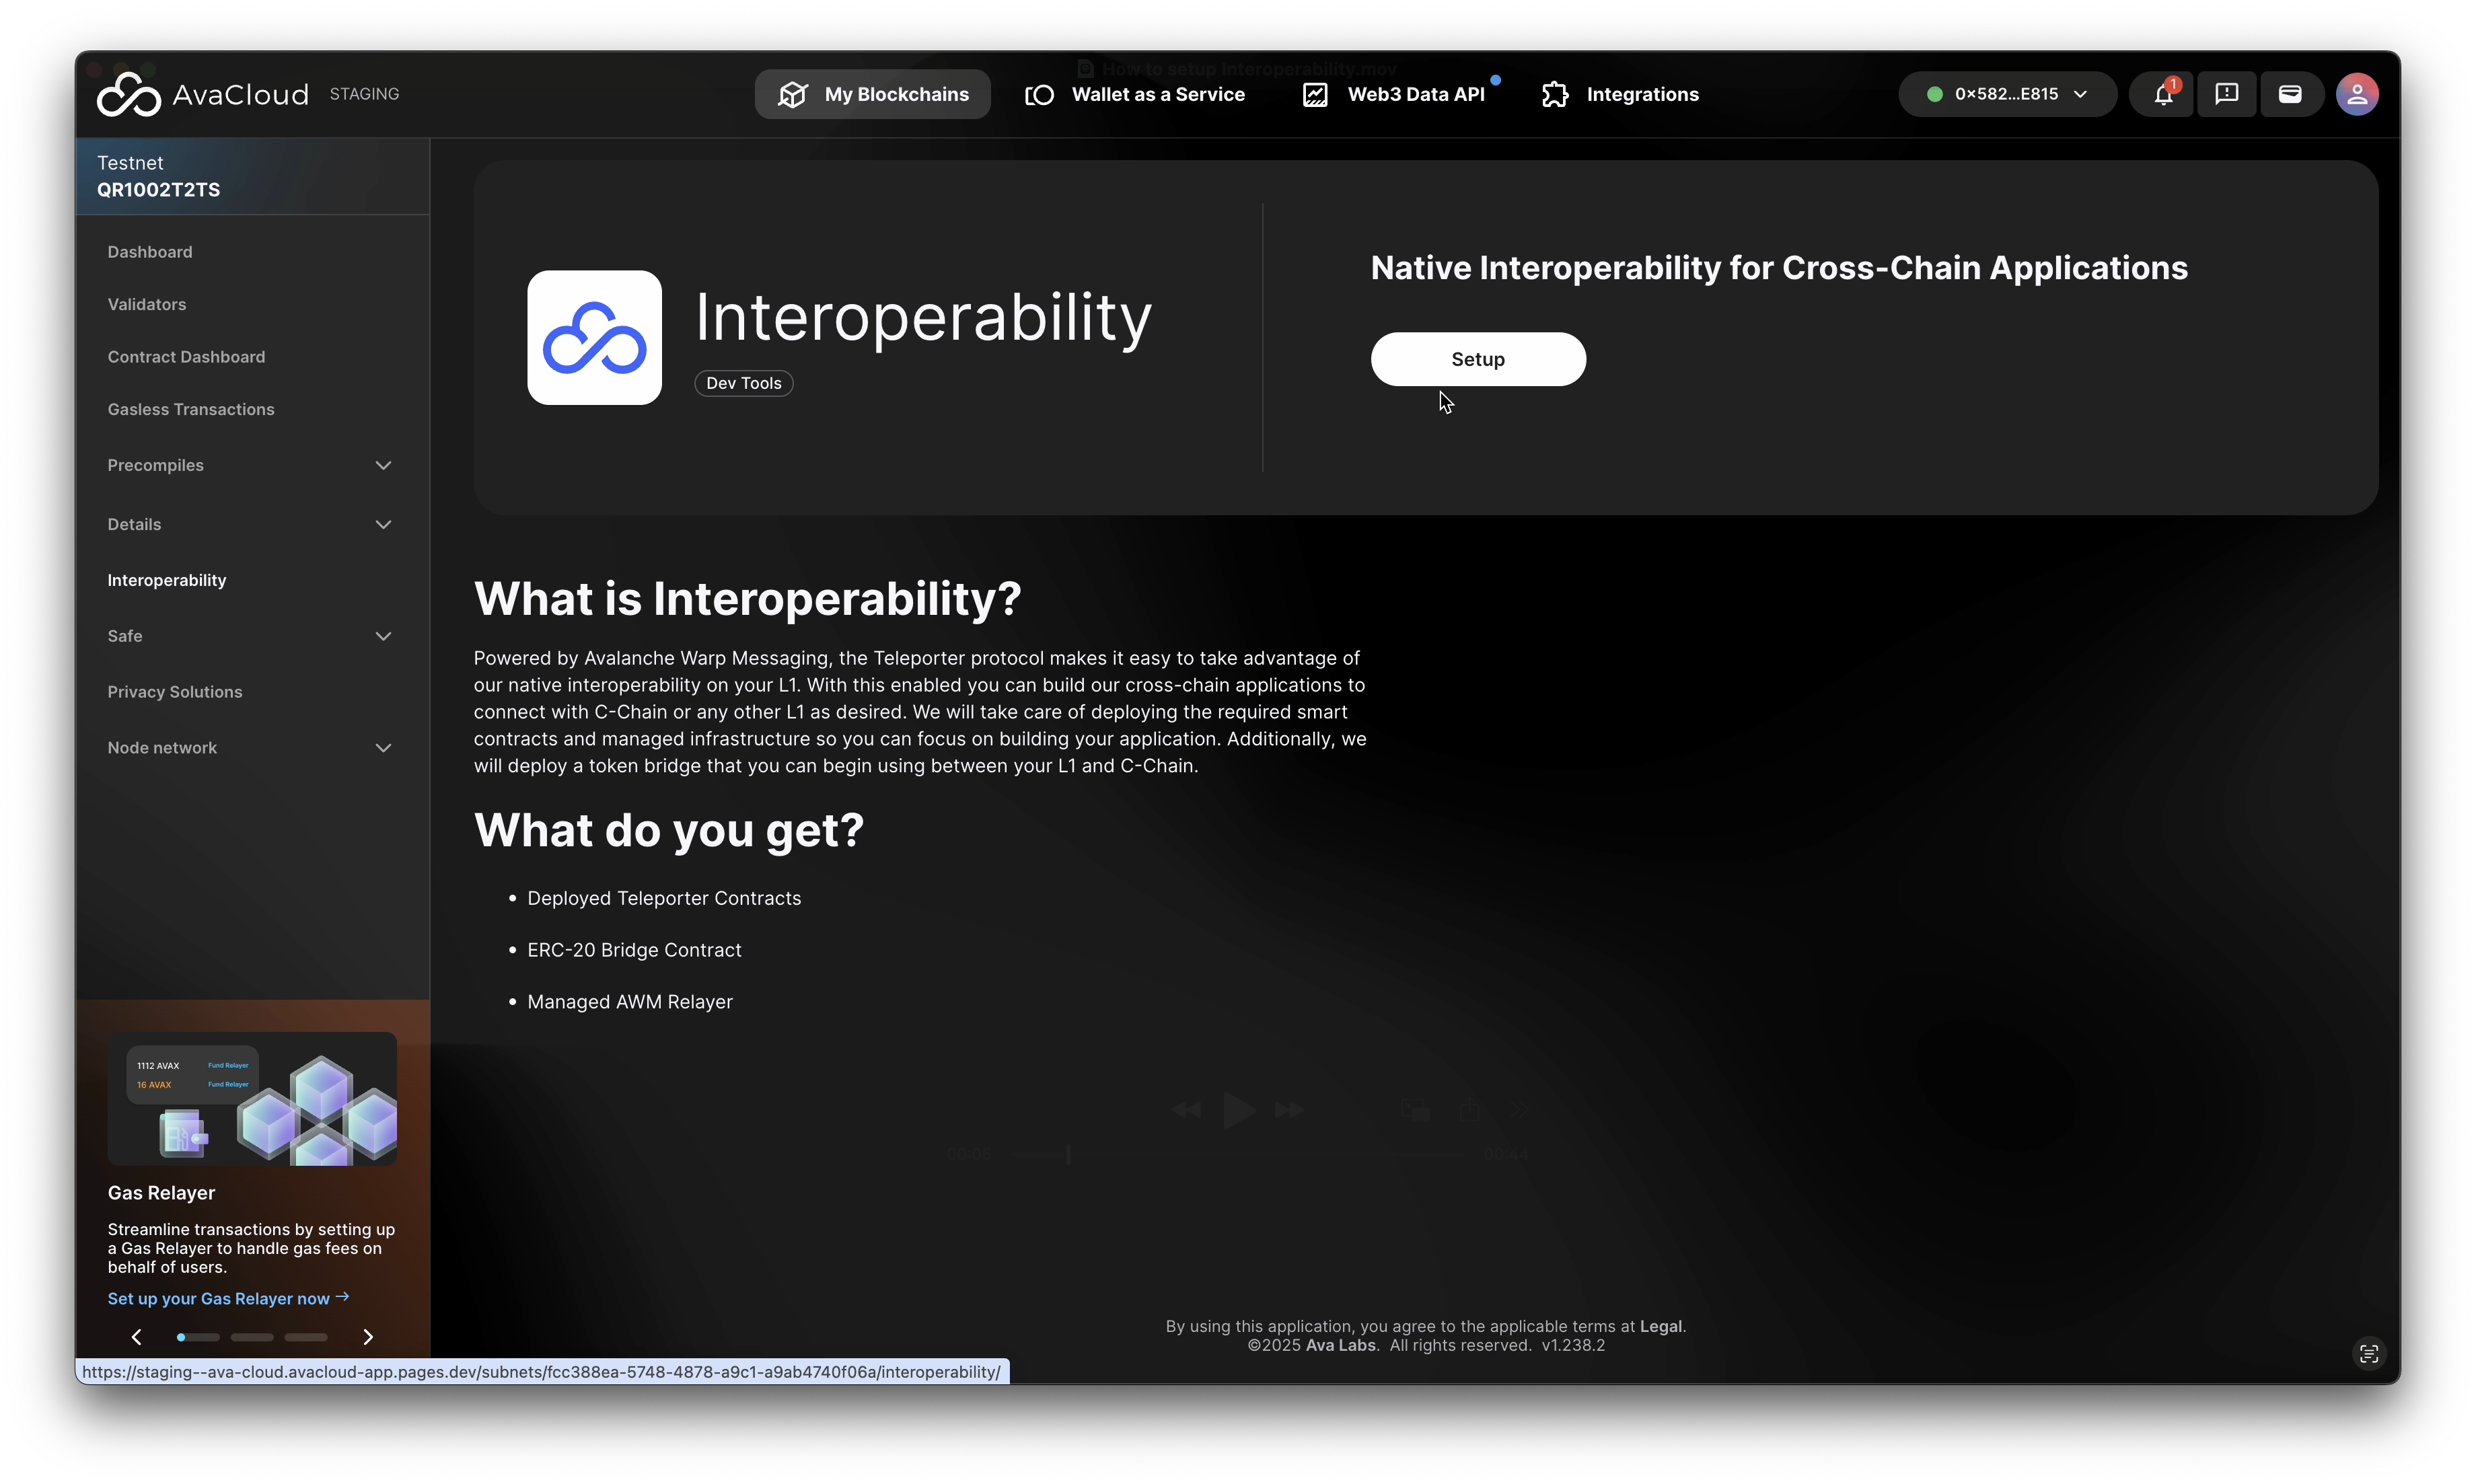Expand the Precompiles sidebar section

383,465
